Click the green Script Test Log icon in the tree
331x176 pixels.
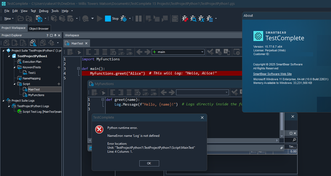point(20,112)
